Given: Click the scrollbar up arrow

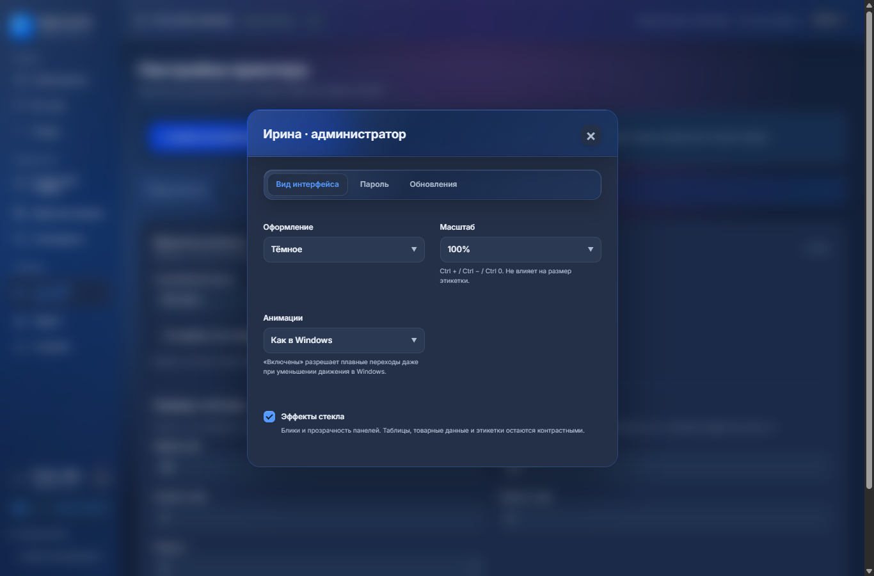Looking at the screenshot, I should point(869,4).
